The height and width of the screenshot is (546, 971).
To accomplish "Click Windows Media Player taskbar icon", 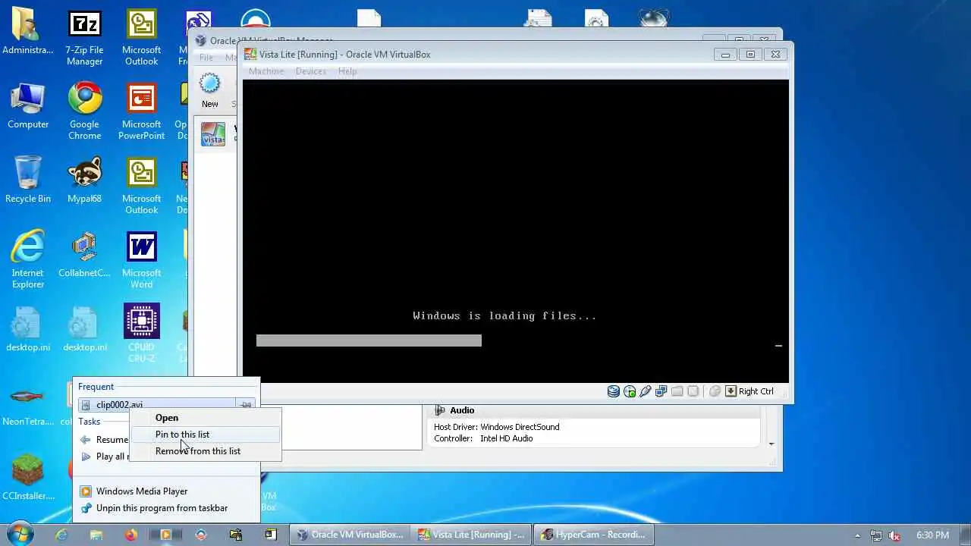I will click(x=165, y=535).
